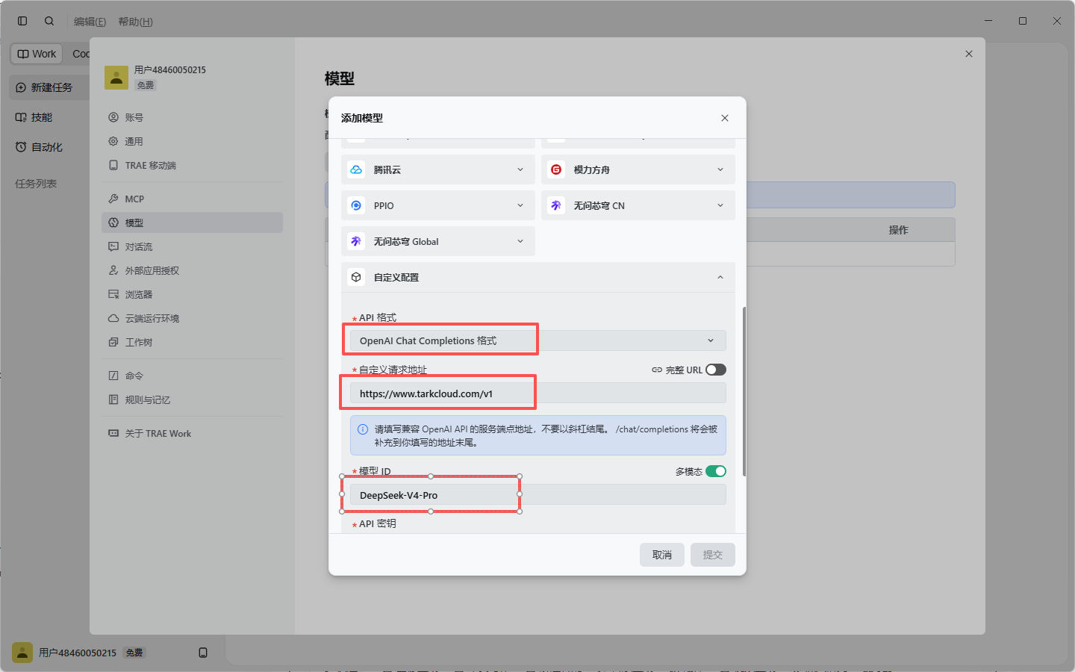
Task: Click the 模型 ID input field
Action: [x=538, y=495]
